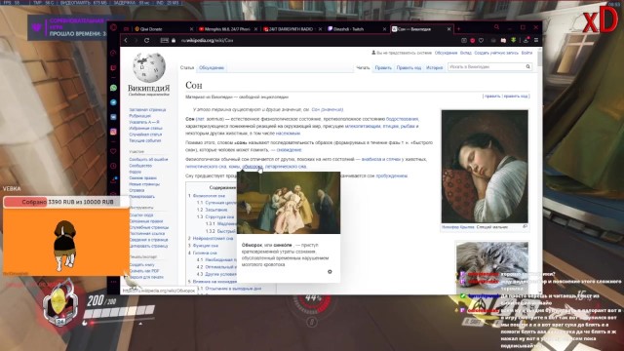Follow the сновидение link
624x351 pixels.
tap(289, 150)
